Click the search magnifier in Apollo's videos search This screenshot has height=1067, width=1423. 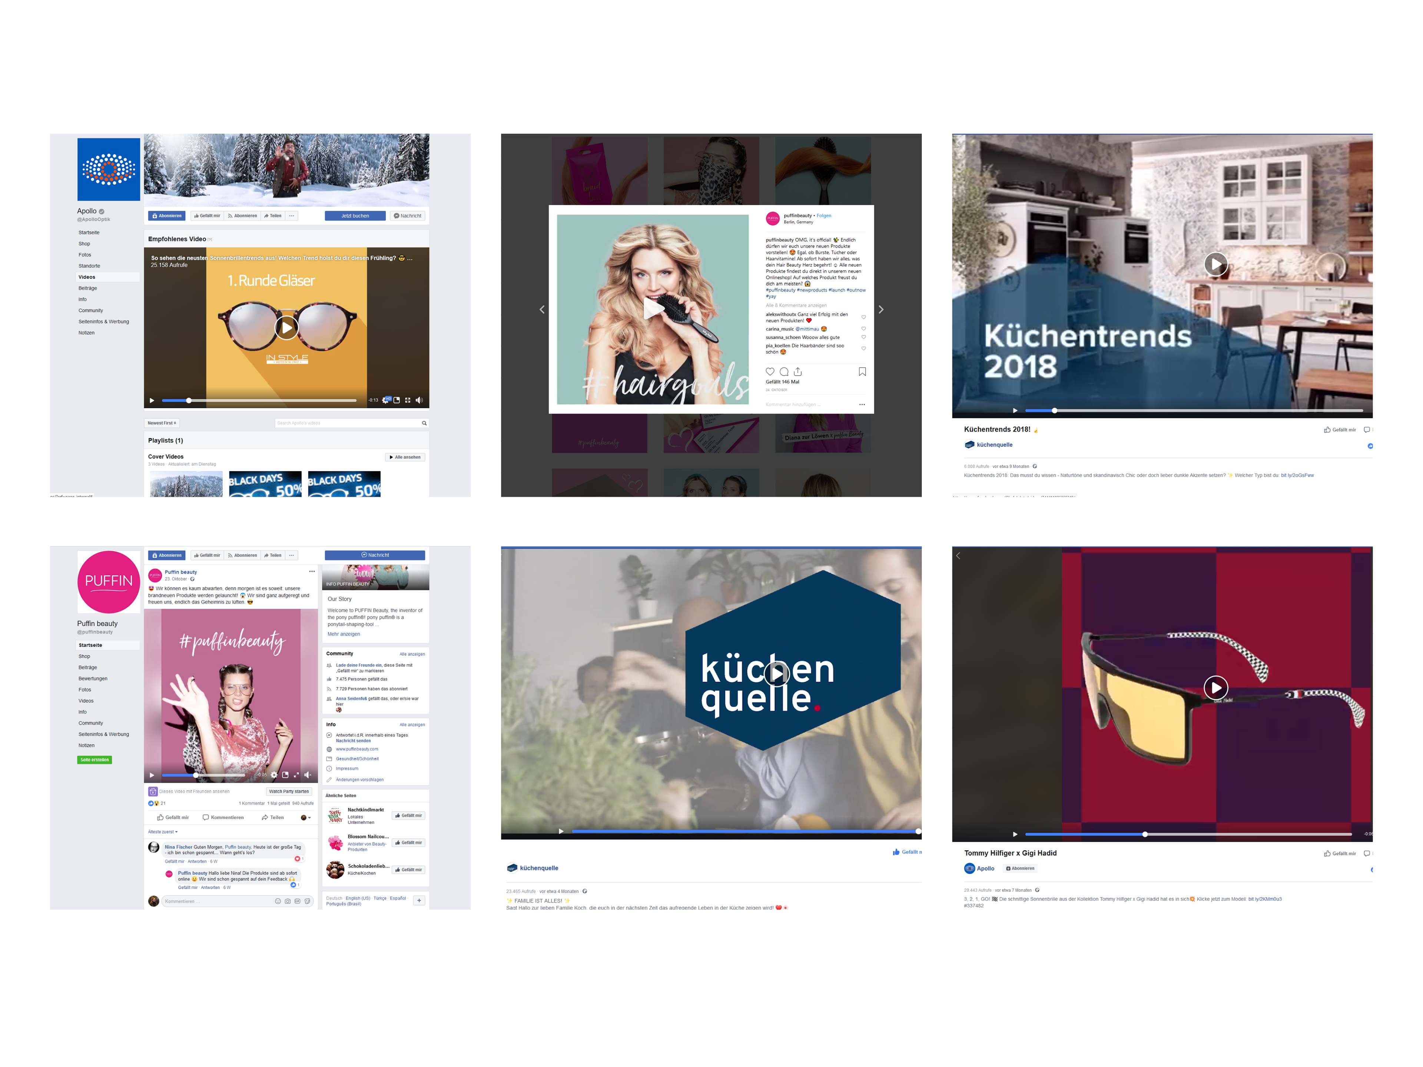[424, 423]
